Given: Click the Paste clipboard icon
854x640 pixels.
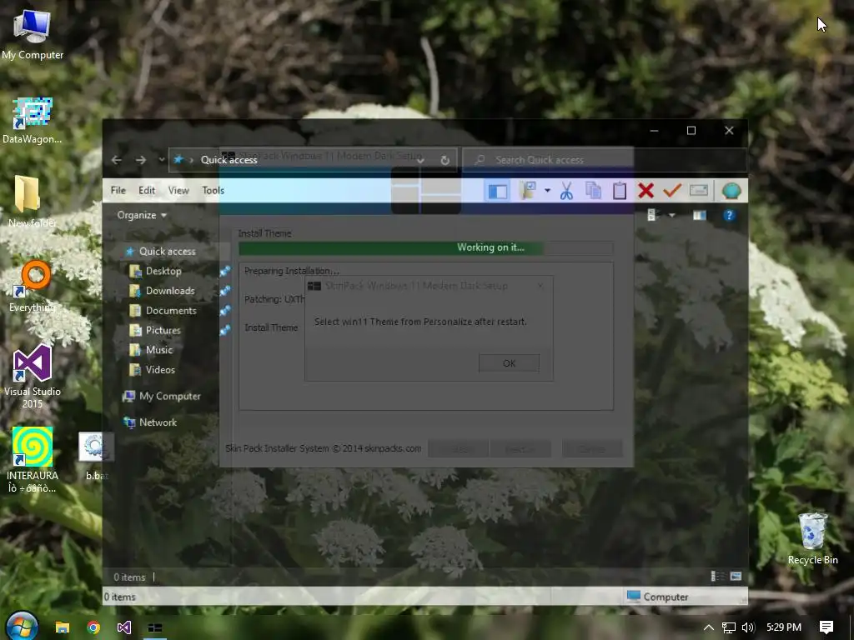Looking at the screenshot, I should 620,191.
